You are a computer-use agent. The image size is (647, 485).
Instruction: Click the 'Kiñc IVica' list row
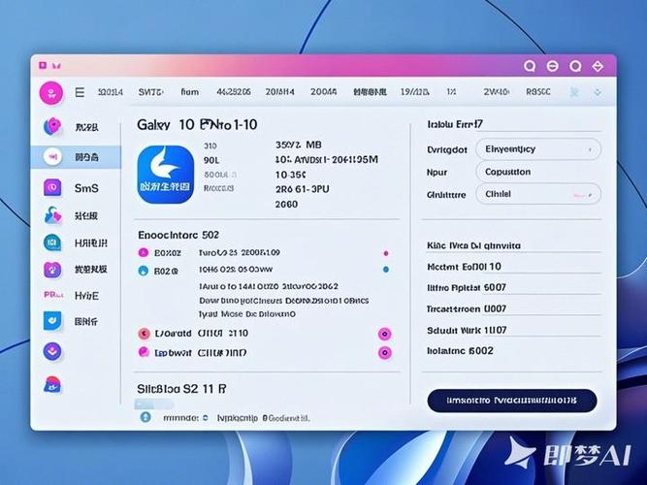point(513,245)
